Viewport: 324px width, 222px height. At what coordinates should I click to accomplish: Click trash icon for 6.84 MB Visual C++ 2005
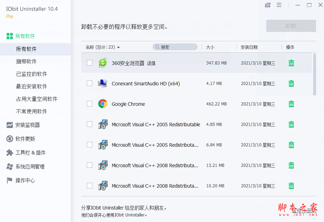tap(291, 145)
